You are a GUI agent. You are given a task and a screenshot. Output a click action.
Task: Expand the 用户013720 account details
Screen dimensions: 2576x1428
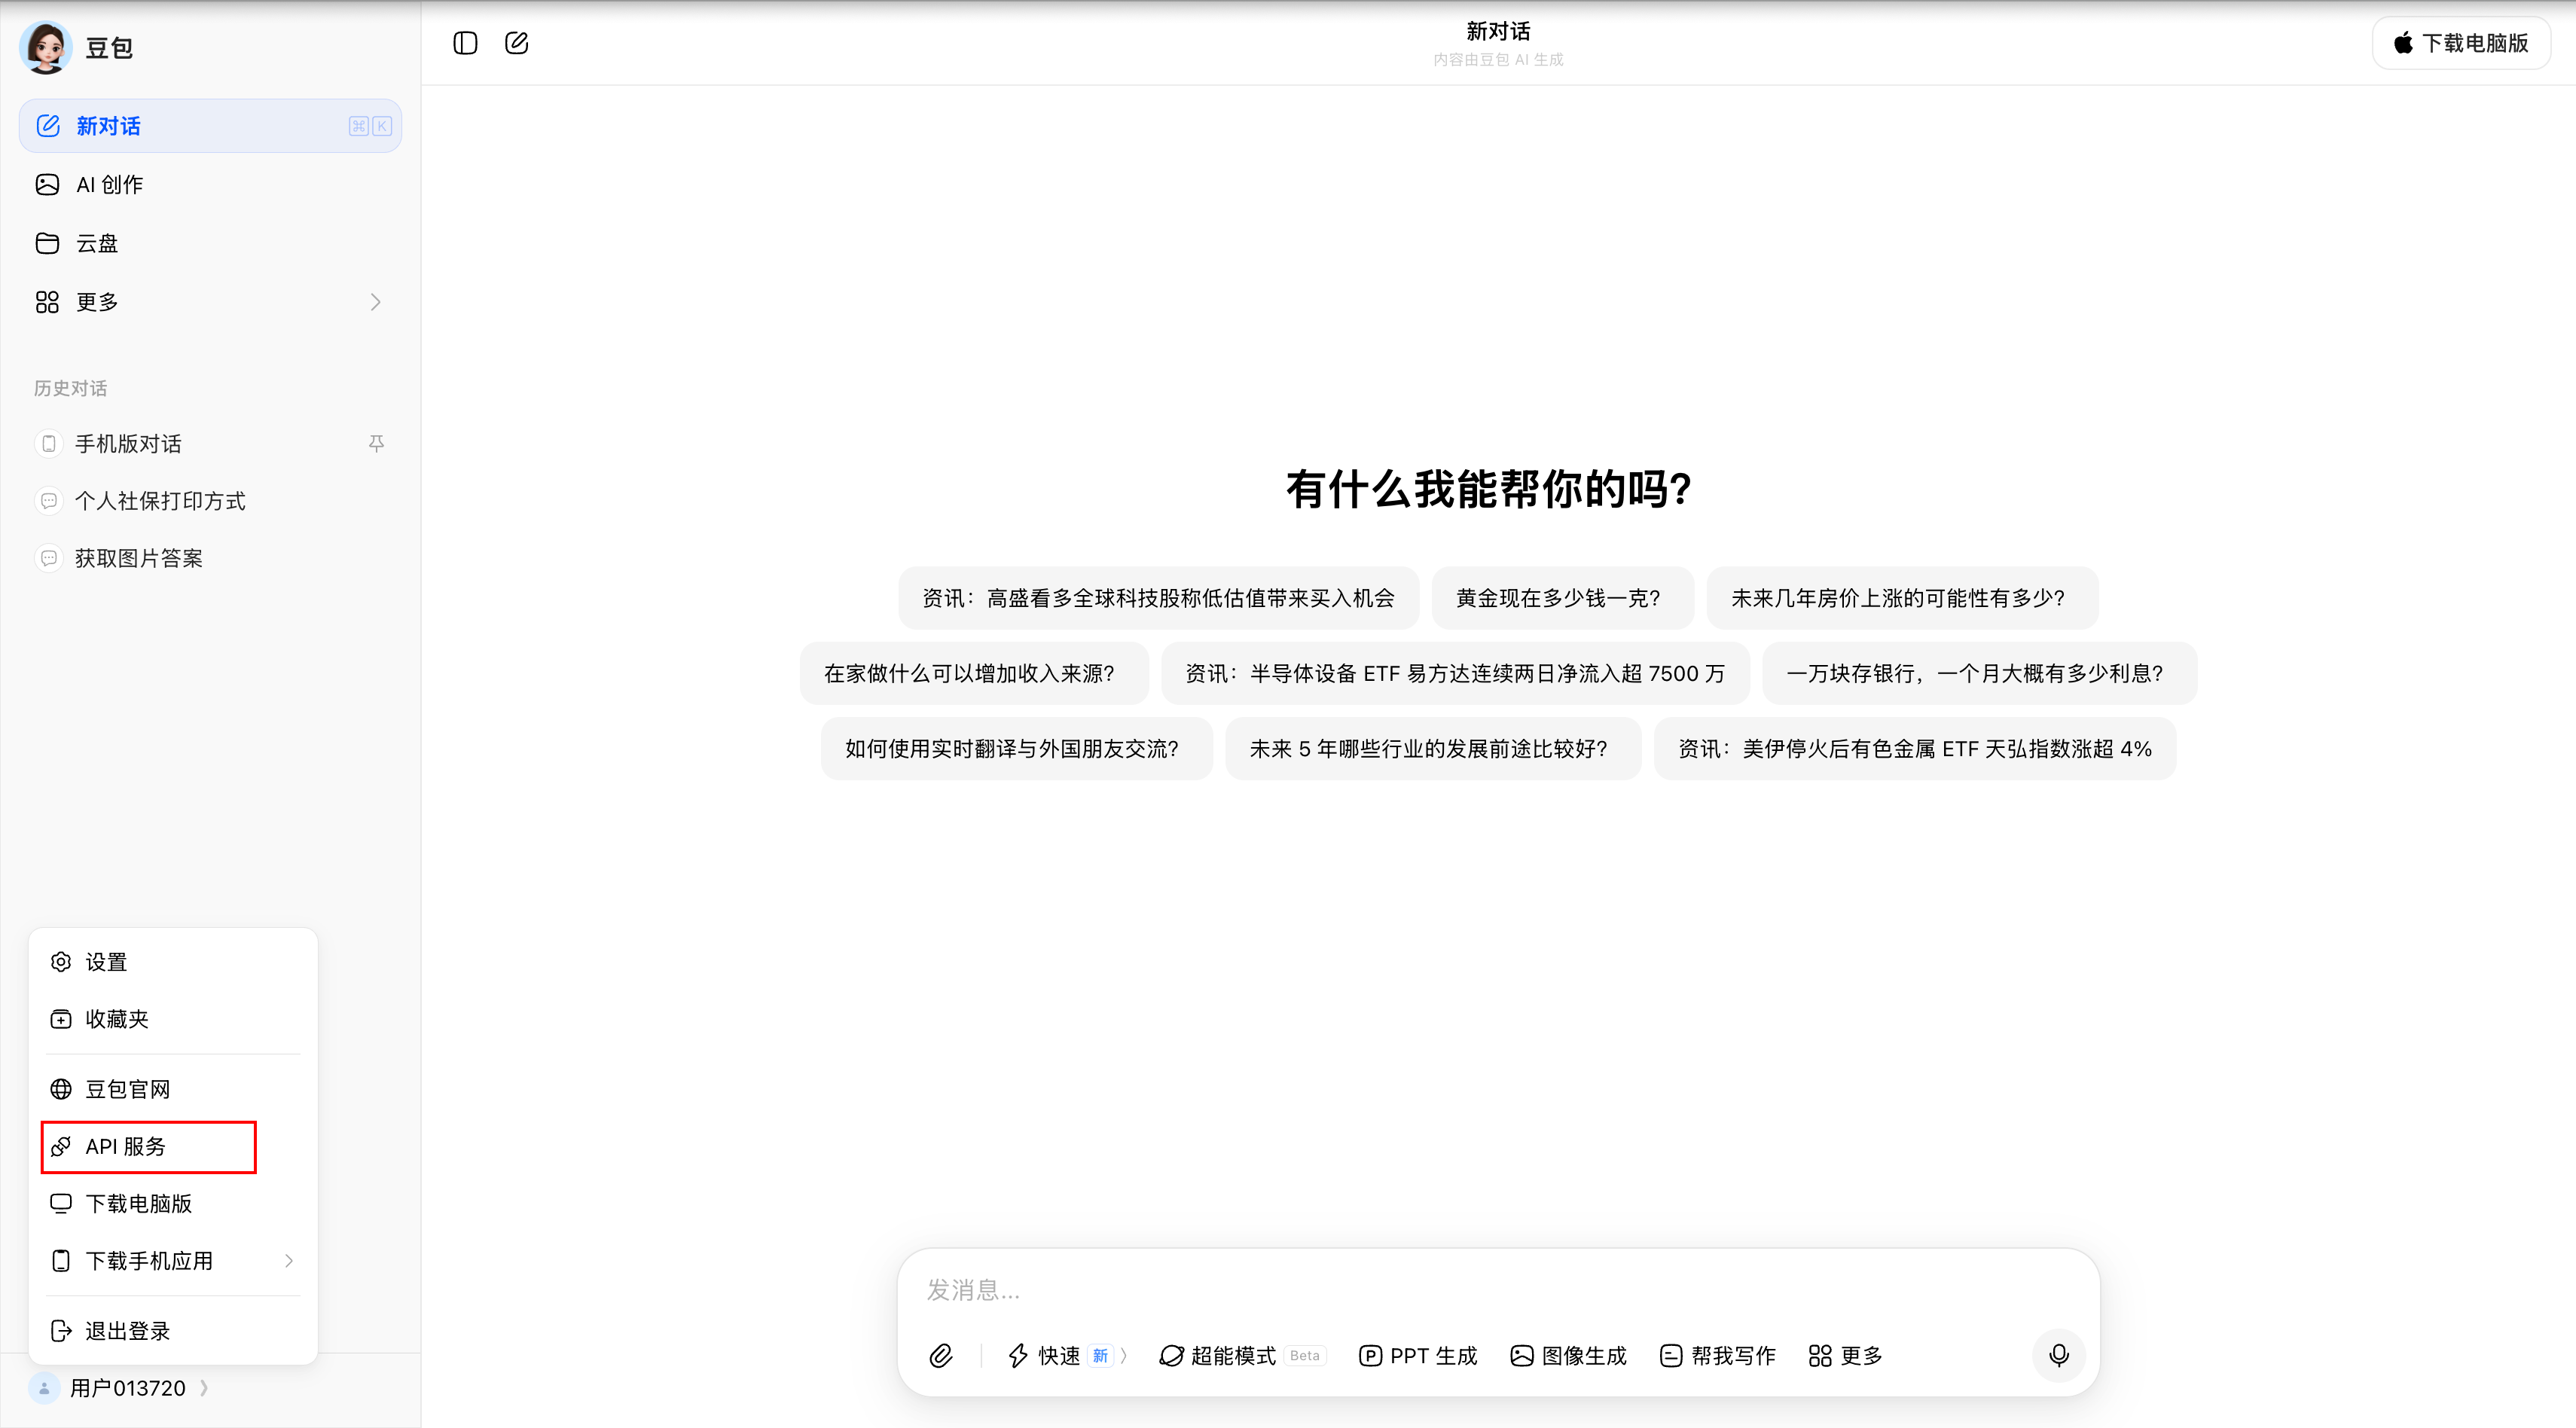pyautogui.click(x=205, y=1388)
